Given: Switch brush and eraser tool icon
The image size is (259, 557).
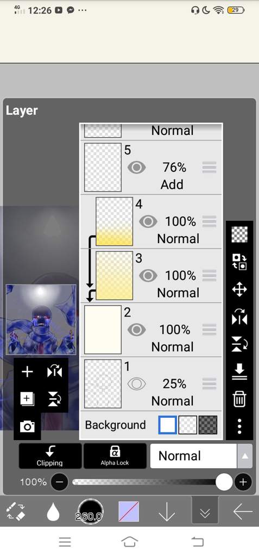Looking at the screenshot, I should point(16,512).
